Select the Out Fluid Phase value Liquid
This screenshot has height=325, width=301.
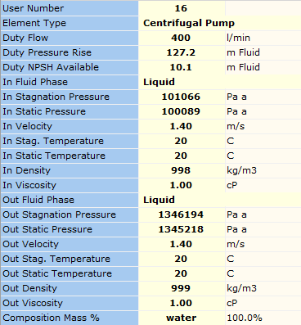pyautogui.click(x=159, y=200)
